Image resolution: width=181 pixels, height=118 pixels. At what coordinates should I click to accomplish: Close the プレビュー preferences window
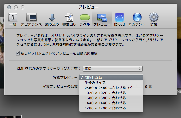(9, 7)
